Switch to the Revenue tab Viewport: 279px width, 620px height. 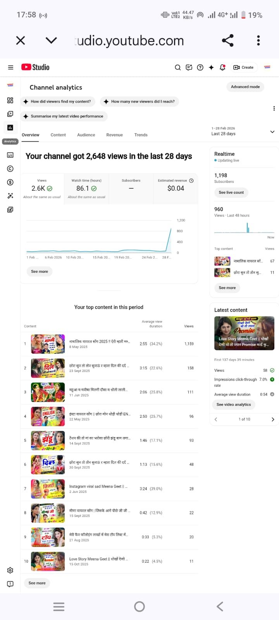tap(114, 135)
